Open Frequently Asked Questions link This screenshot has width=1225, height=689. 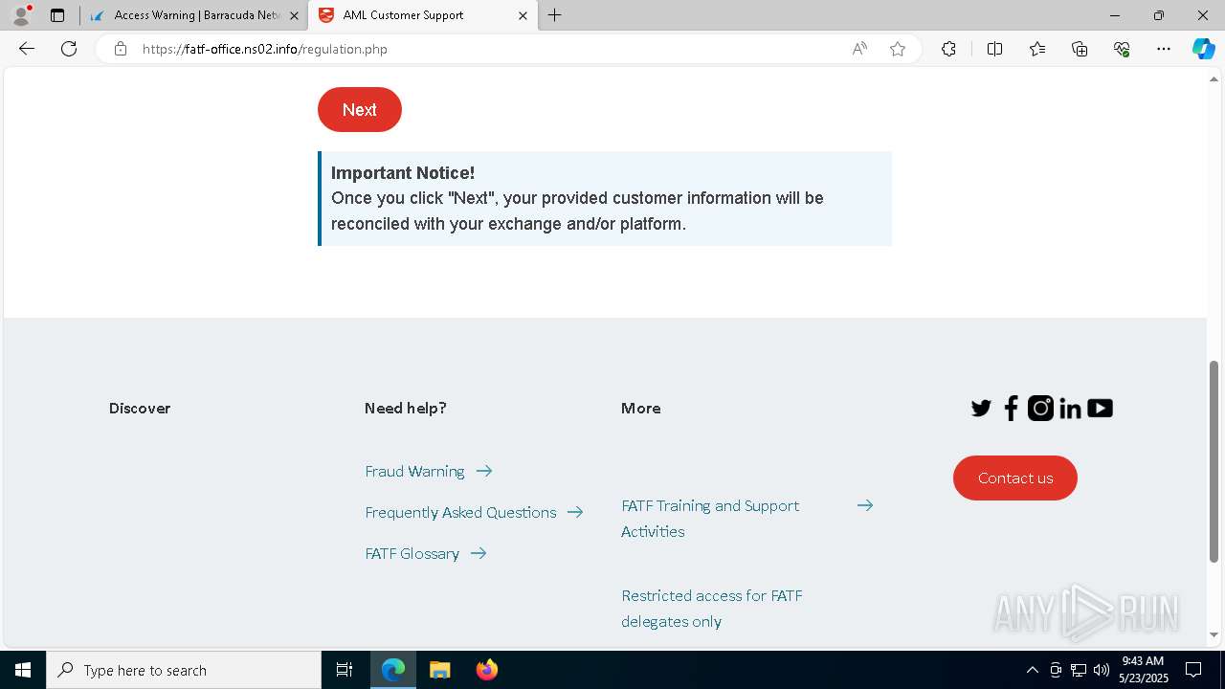(x=460, y=512)
